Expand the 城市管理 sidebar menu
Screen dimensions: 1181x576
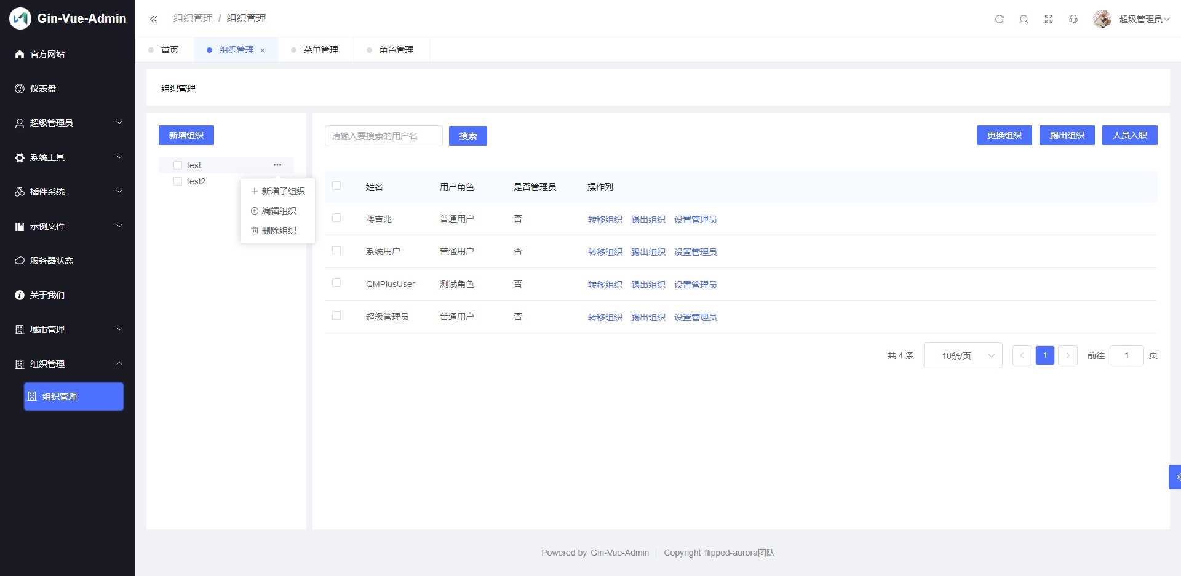coord(119,329)
